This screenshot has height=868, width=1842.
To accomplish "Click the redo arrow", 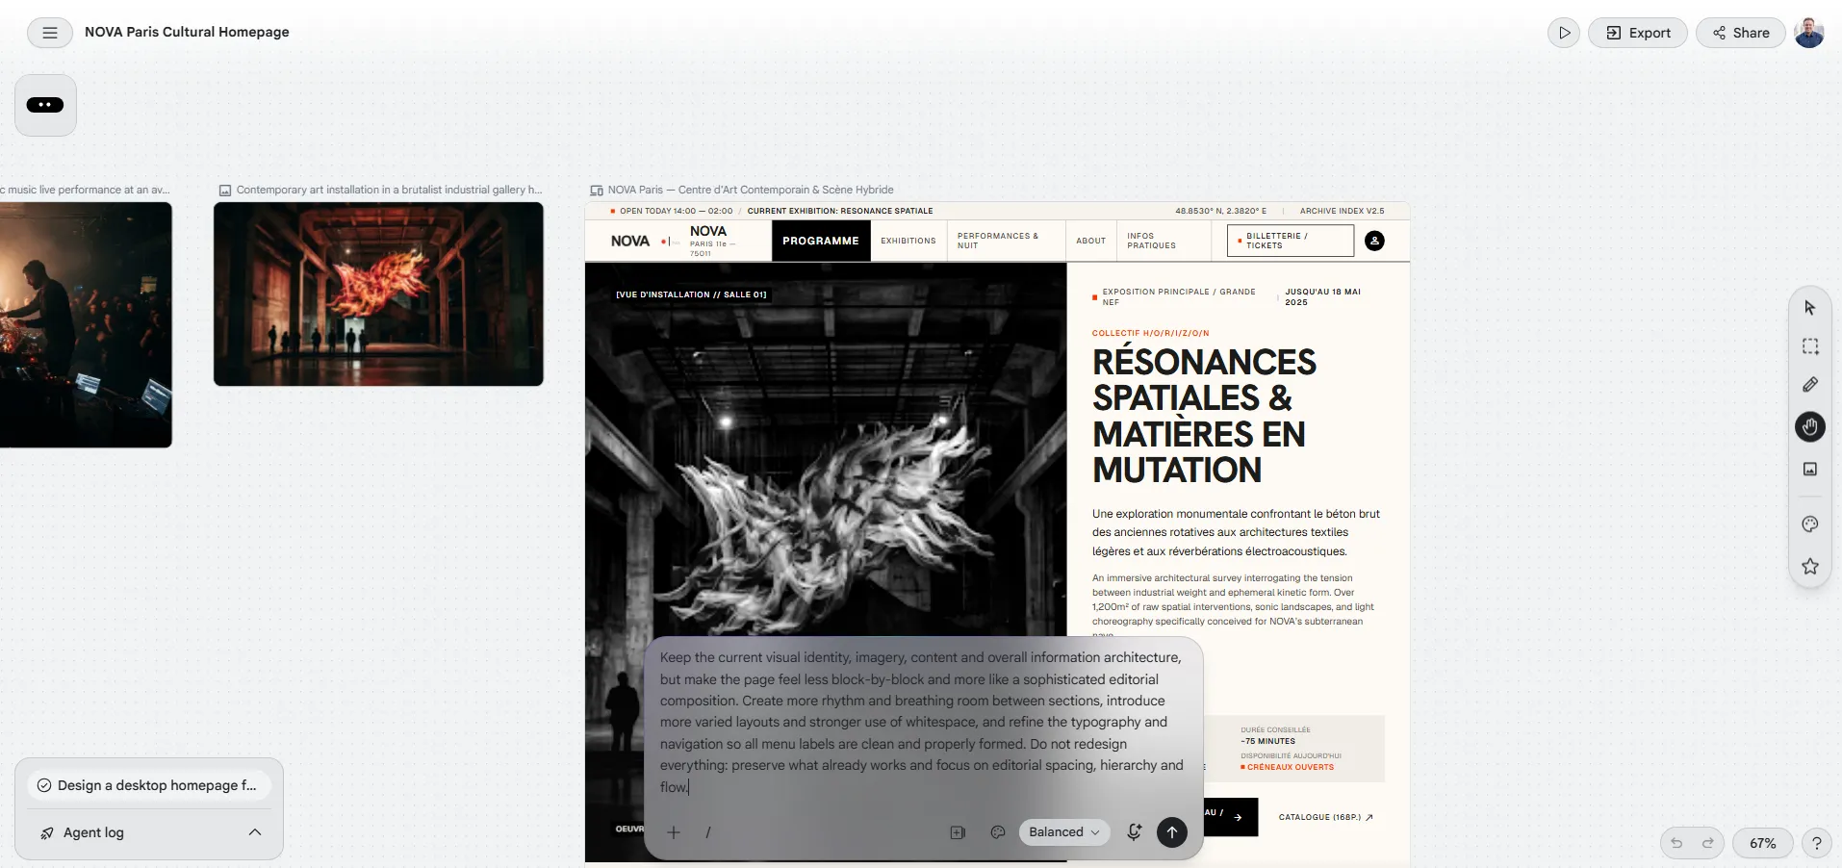I will click(x=1708, y=843).
